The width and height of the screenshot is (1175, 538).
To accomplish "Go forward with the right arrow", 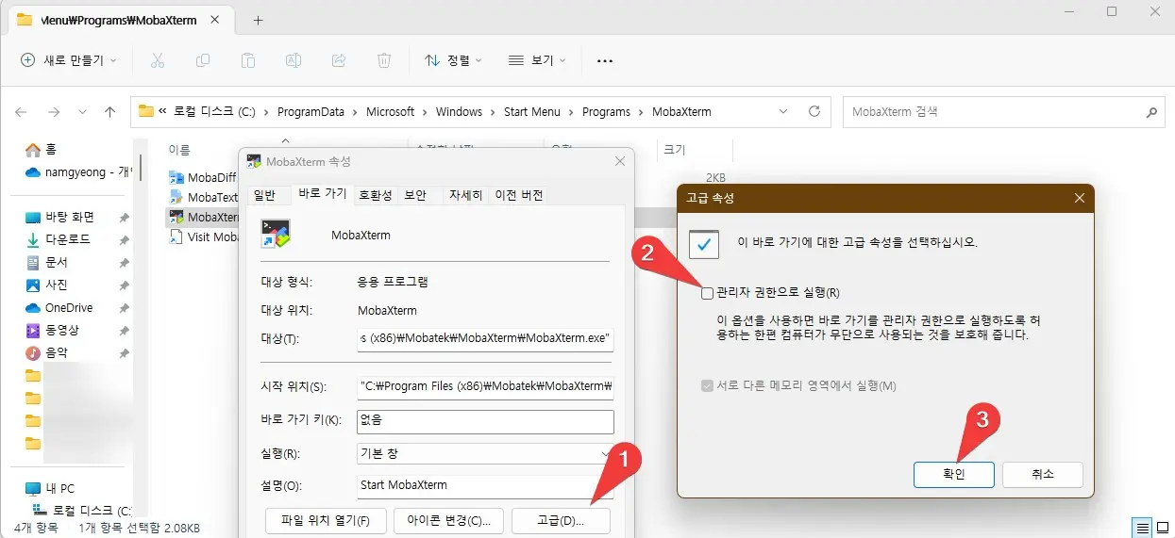I will (54, 111).
